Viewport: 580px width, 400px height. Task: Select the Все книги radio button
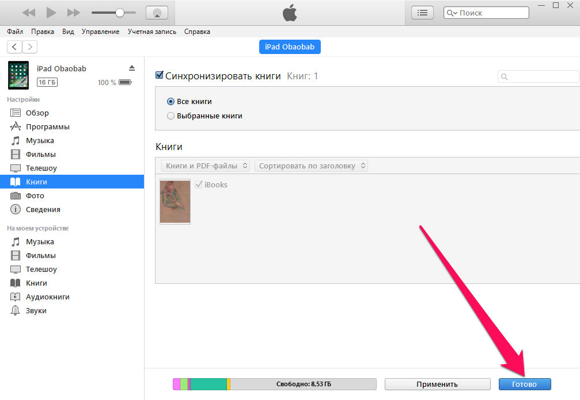pos(170,101)
